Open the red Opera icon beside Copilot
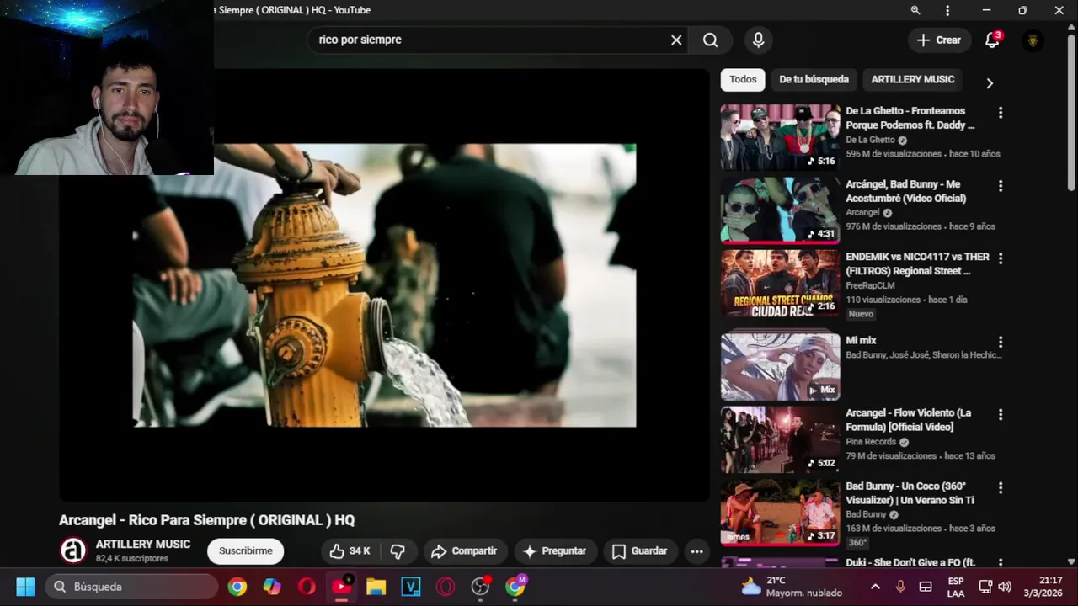 (x=307, y=587)
